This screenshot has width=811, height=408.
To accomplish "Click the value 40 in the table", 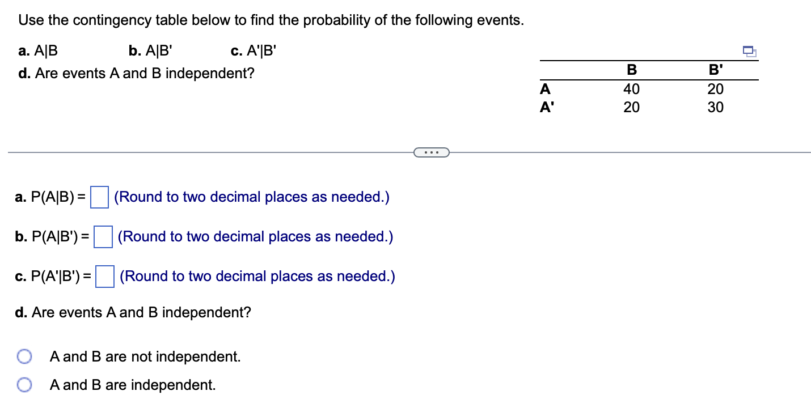I will coord(631,89).
